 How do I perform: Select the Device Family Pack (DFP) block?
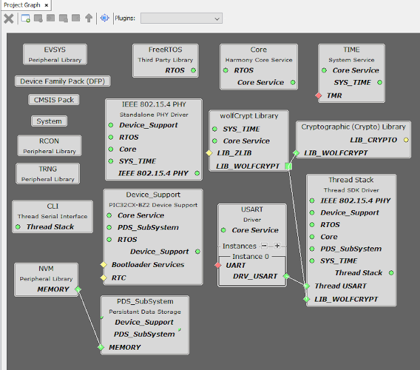click(62, 81)
